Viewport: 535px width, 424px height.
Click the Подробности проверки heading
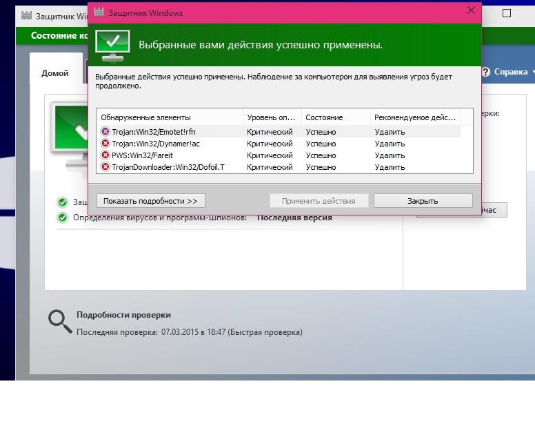123,315
